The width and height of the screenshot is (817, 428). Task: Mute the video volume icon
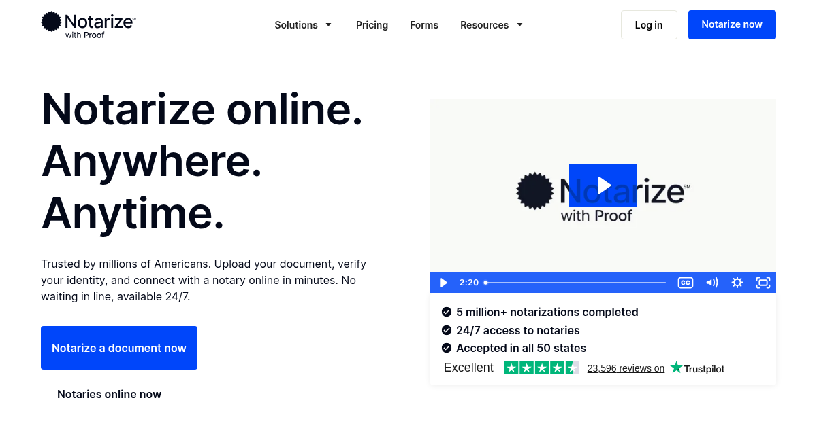(711, 283)
